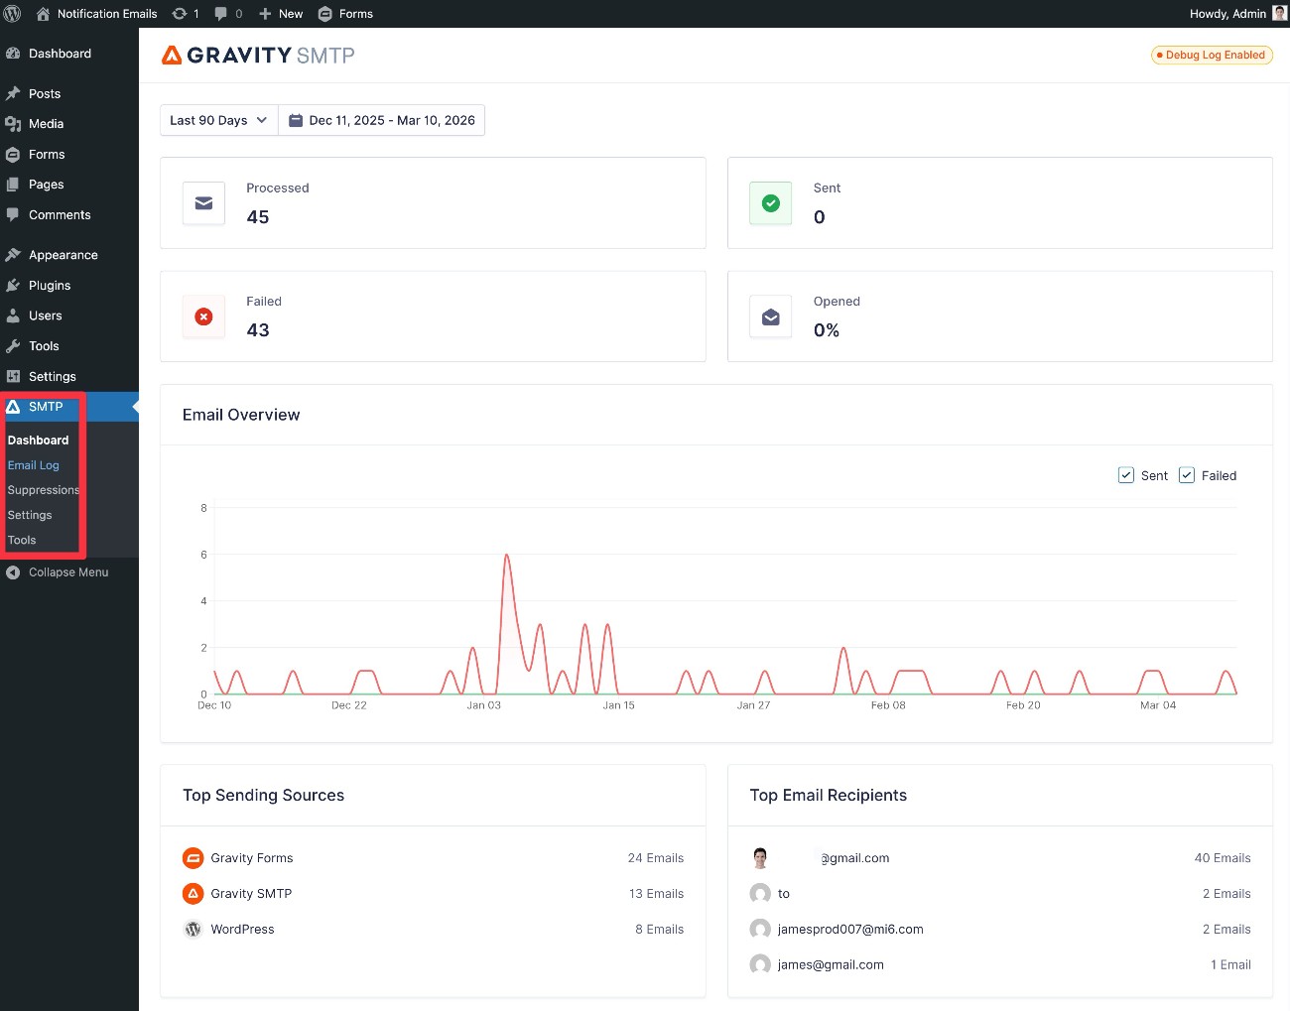Click the 13 Emails count
Viewport: 1290px width, 1011px height.
pyautogui.click(x=656, y=894)
